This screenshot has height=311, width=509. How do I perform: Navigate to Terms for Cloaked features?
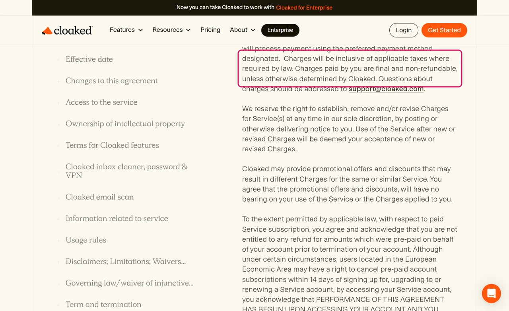click(112, 145)
